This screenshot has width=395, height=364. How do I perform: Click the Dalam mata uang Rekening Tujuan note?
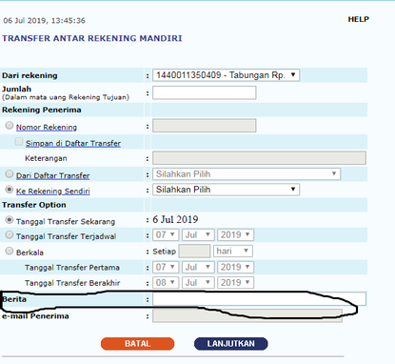pos(66,97)
